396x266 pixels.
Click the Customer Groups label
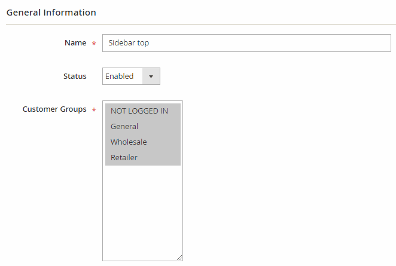pyautogui.click(x=54, y=109)
